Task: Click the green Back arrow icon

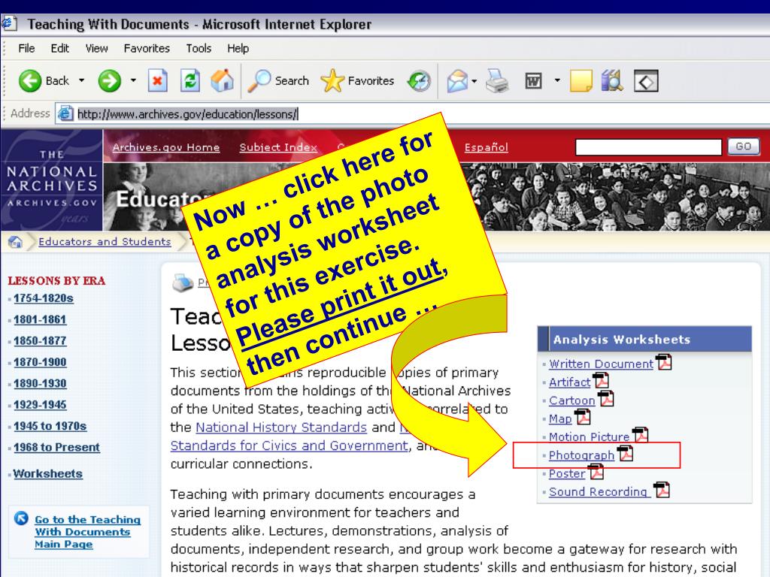Action: coord(30,81)
